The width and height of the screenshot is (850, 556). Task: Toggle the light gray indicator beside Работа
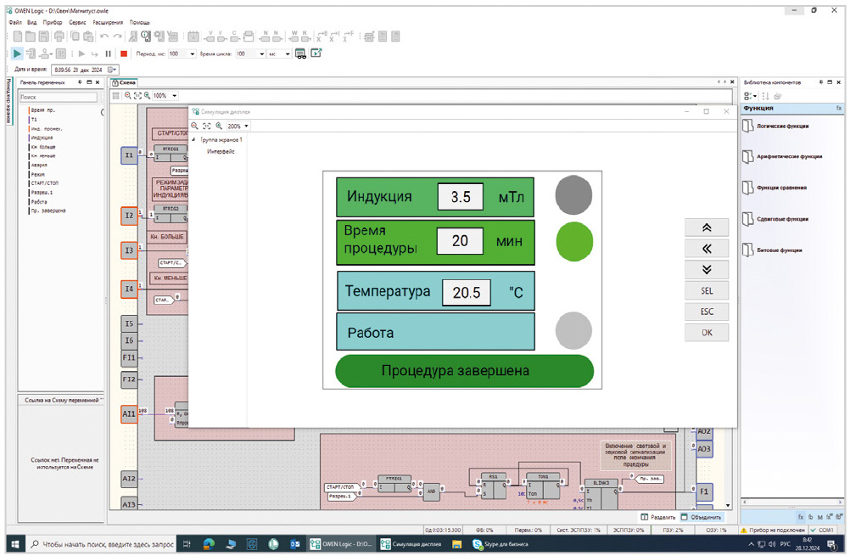click(x=573, y=331)
